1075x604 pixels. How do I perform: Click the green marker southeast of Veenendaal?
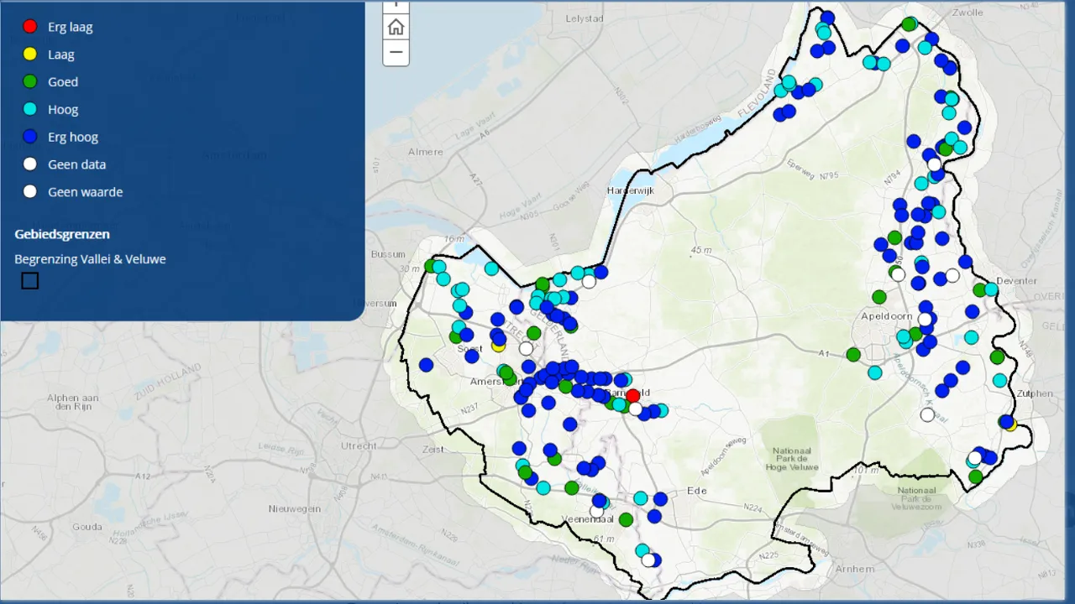click(626, 519)
